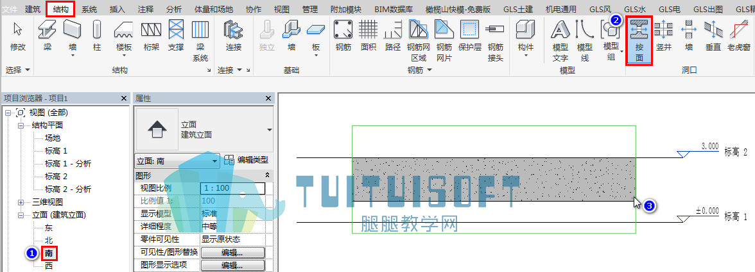Open the 立面: 南 instance dropdown

coord(177,161)
